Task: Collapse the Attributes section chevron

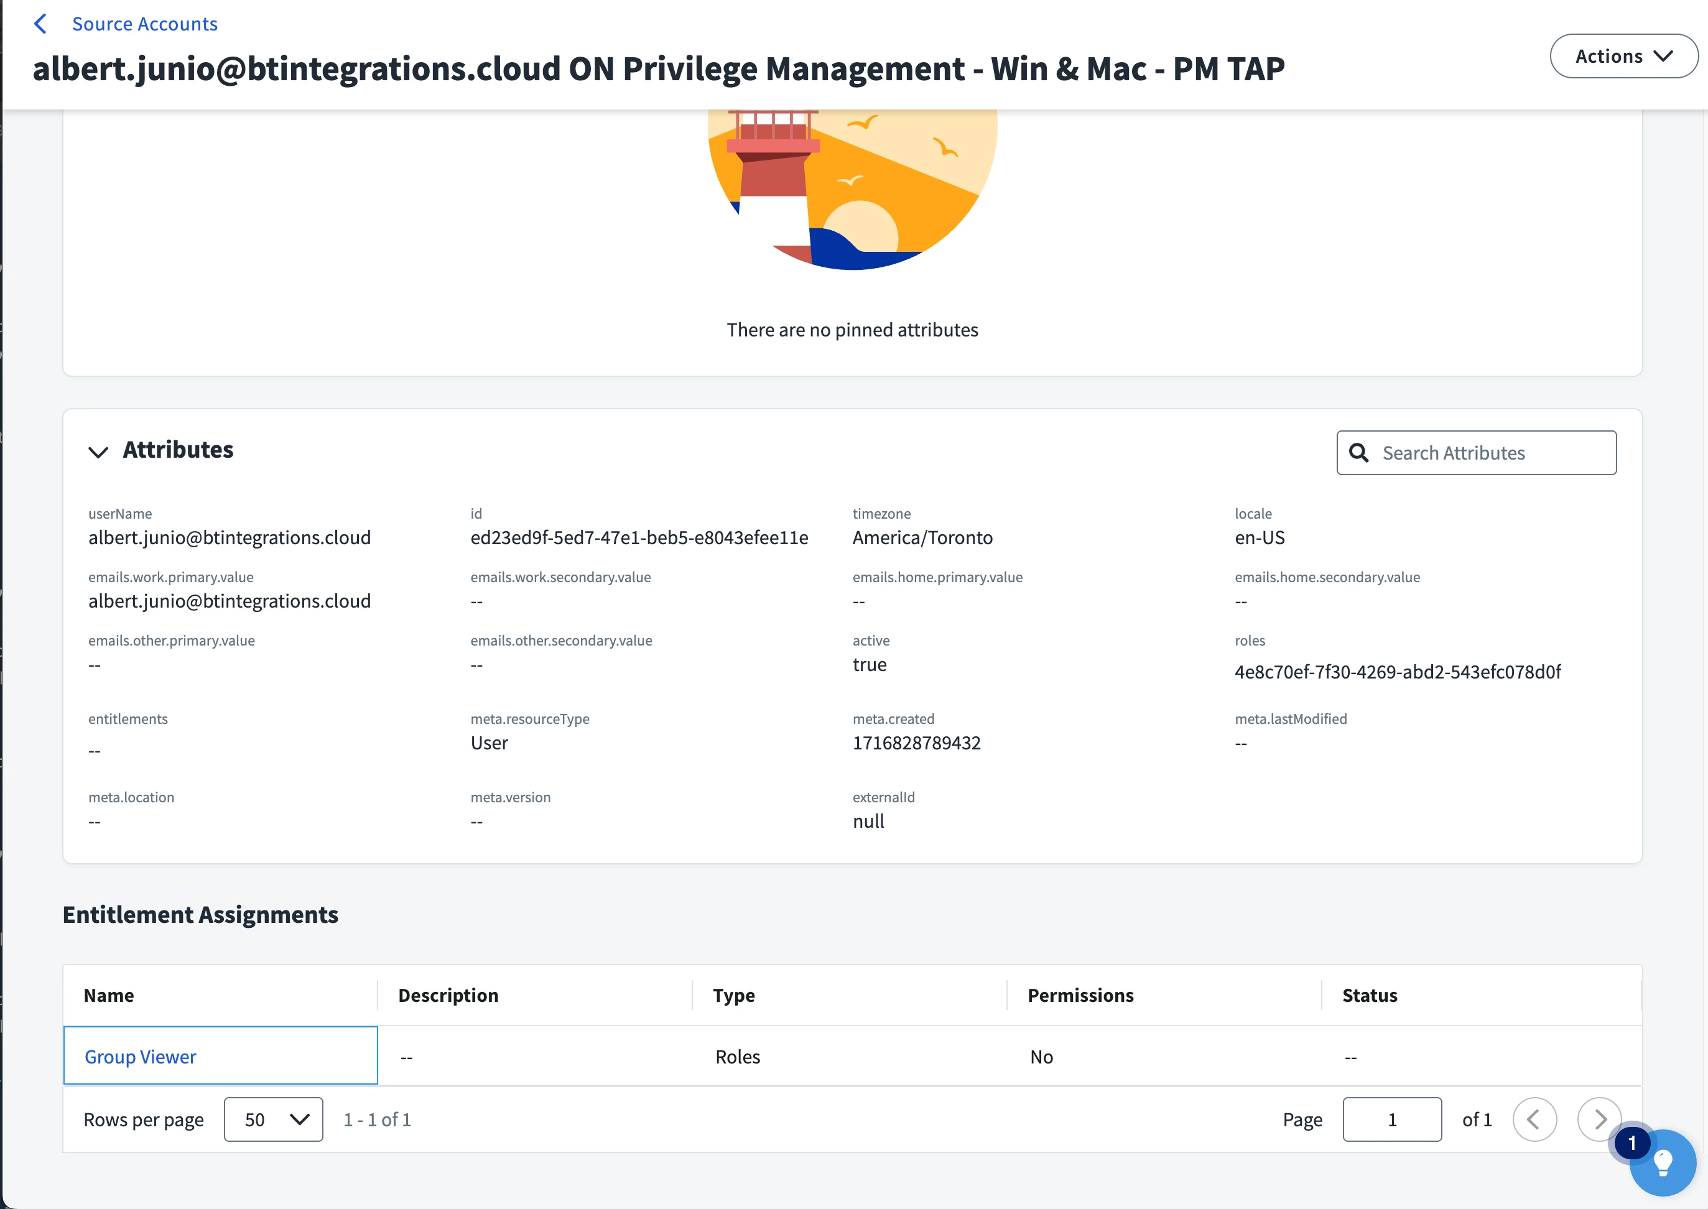Action: (98, 451)
